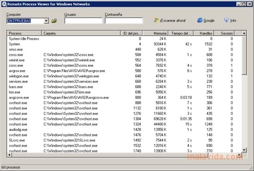Screen dimensions: 254x171
Task: Select svchost.exe with process ID 1476
Action: [124, 135]
